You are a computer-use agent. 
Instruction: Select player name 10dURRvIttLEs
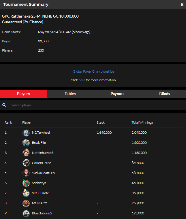pyautogui.click(x=43, y=173)
